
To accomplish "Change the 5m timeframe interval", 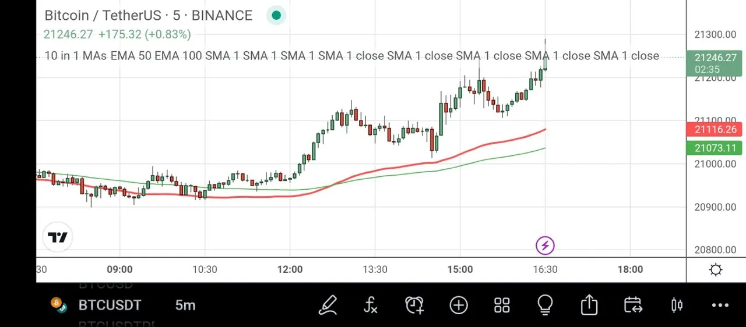I will click(x=185, y=305).
